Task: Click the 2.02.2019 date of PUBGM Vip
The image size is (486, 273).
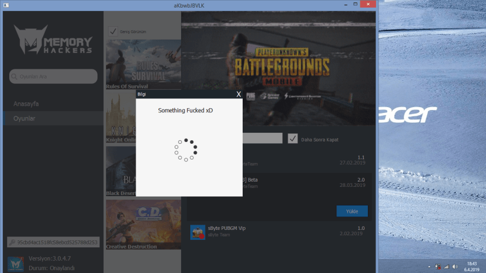Action: point(351,233)
